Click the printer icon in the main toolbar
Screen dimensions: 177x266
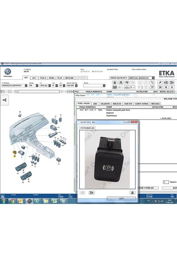coord(115,82)
